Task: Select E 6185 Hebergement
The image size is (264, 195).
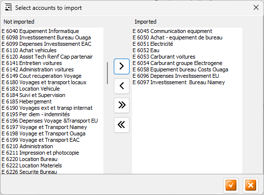Action: (x=52, y=101)
